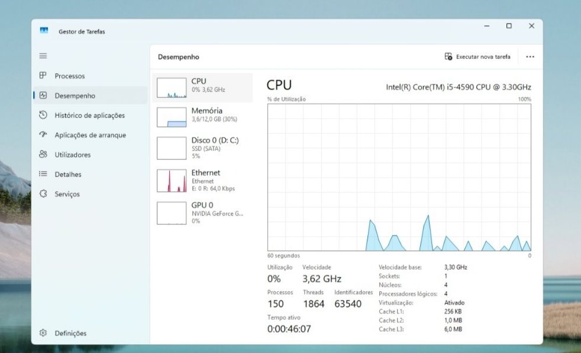Click the Definições gear icon

[43, 333]
